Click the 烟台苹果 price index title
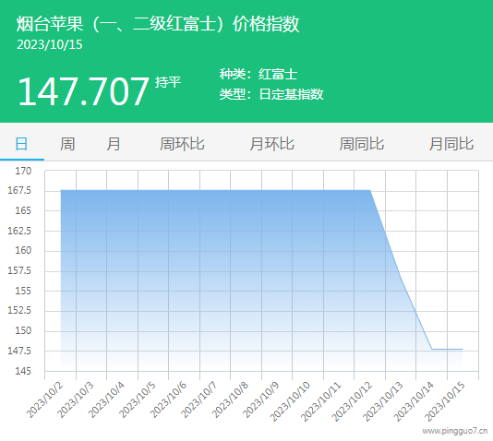The image size is (493, 441). 158,24
